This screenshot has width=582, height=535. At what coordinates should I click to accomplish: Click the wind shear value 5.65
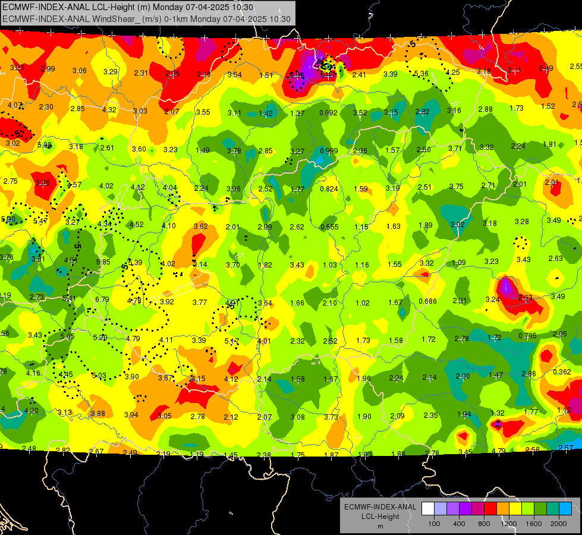click(x=68, y=336)
